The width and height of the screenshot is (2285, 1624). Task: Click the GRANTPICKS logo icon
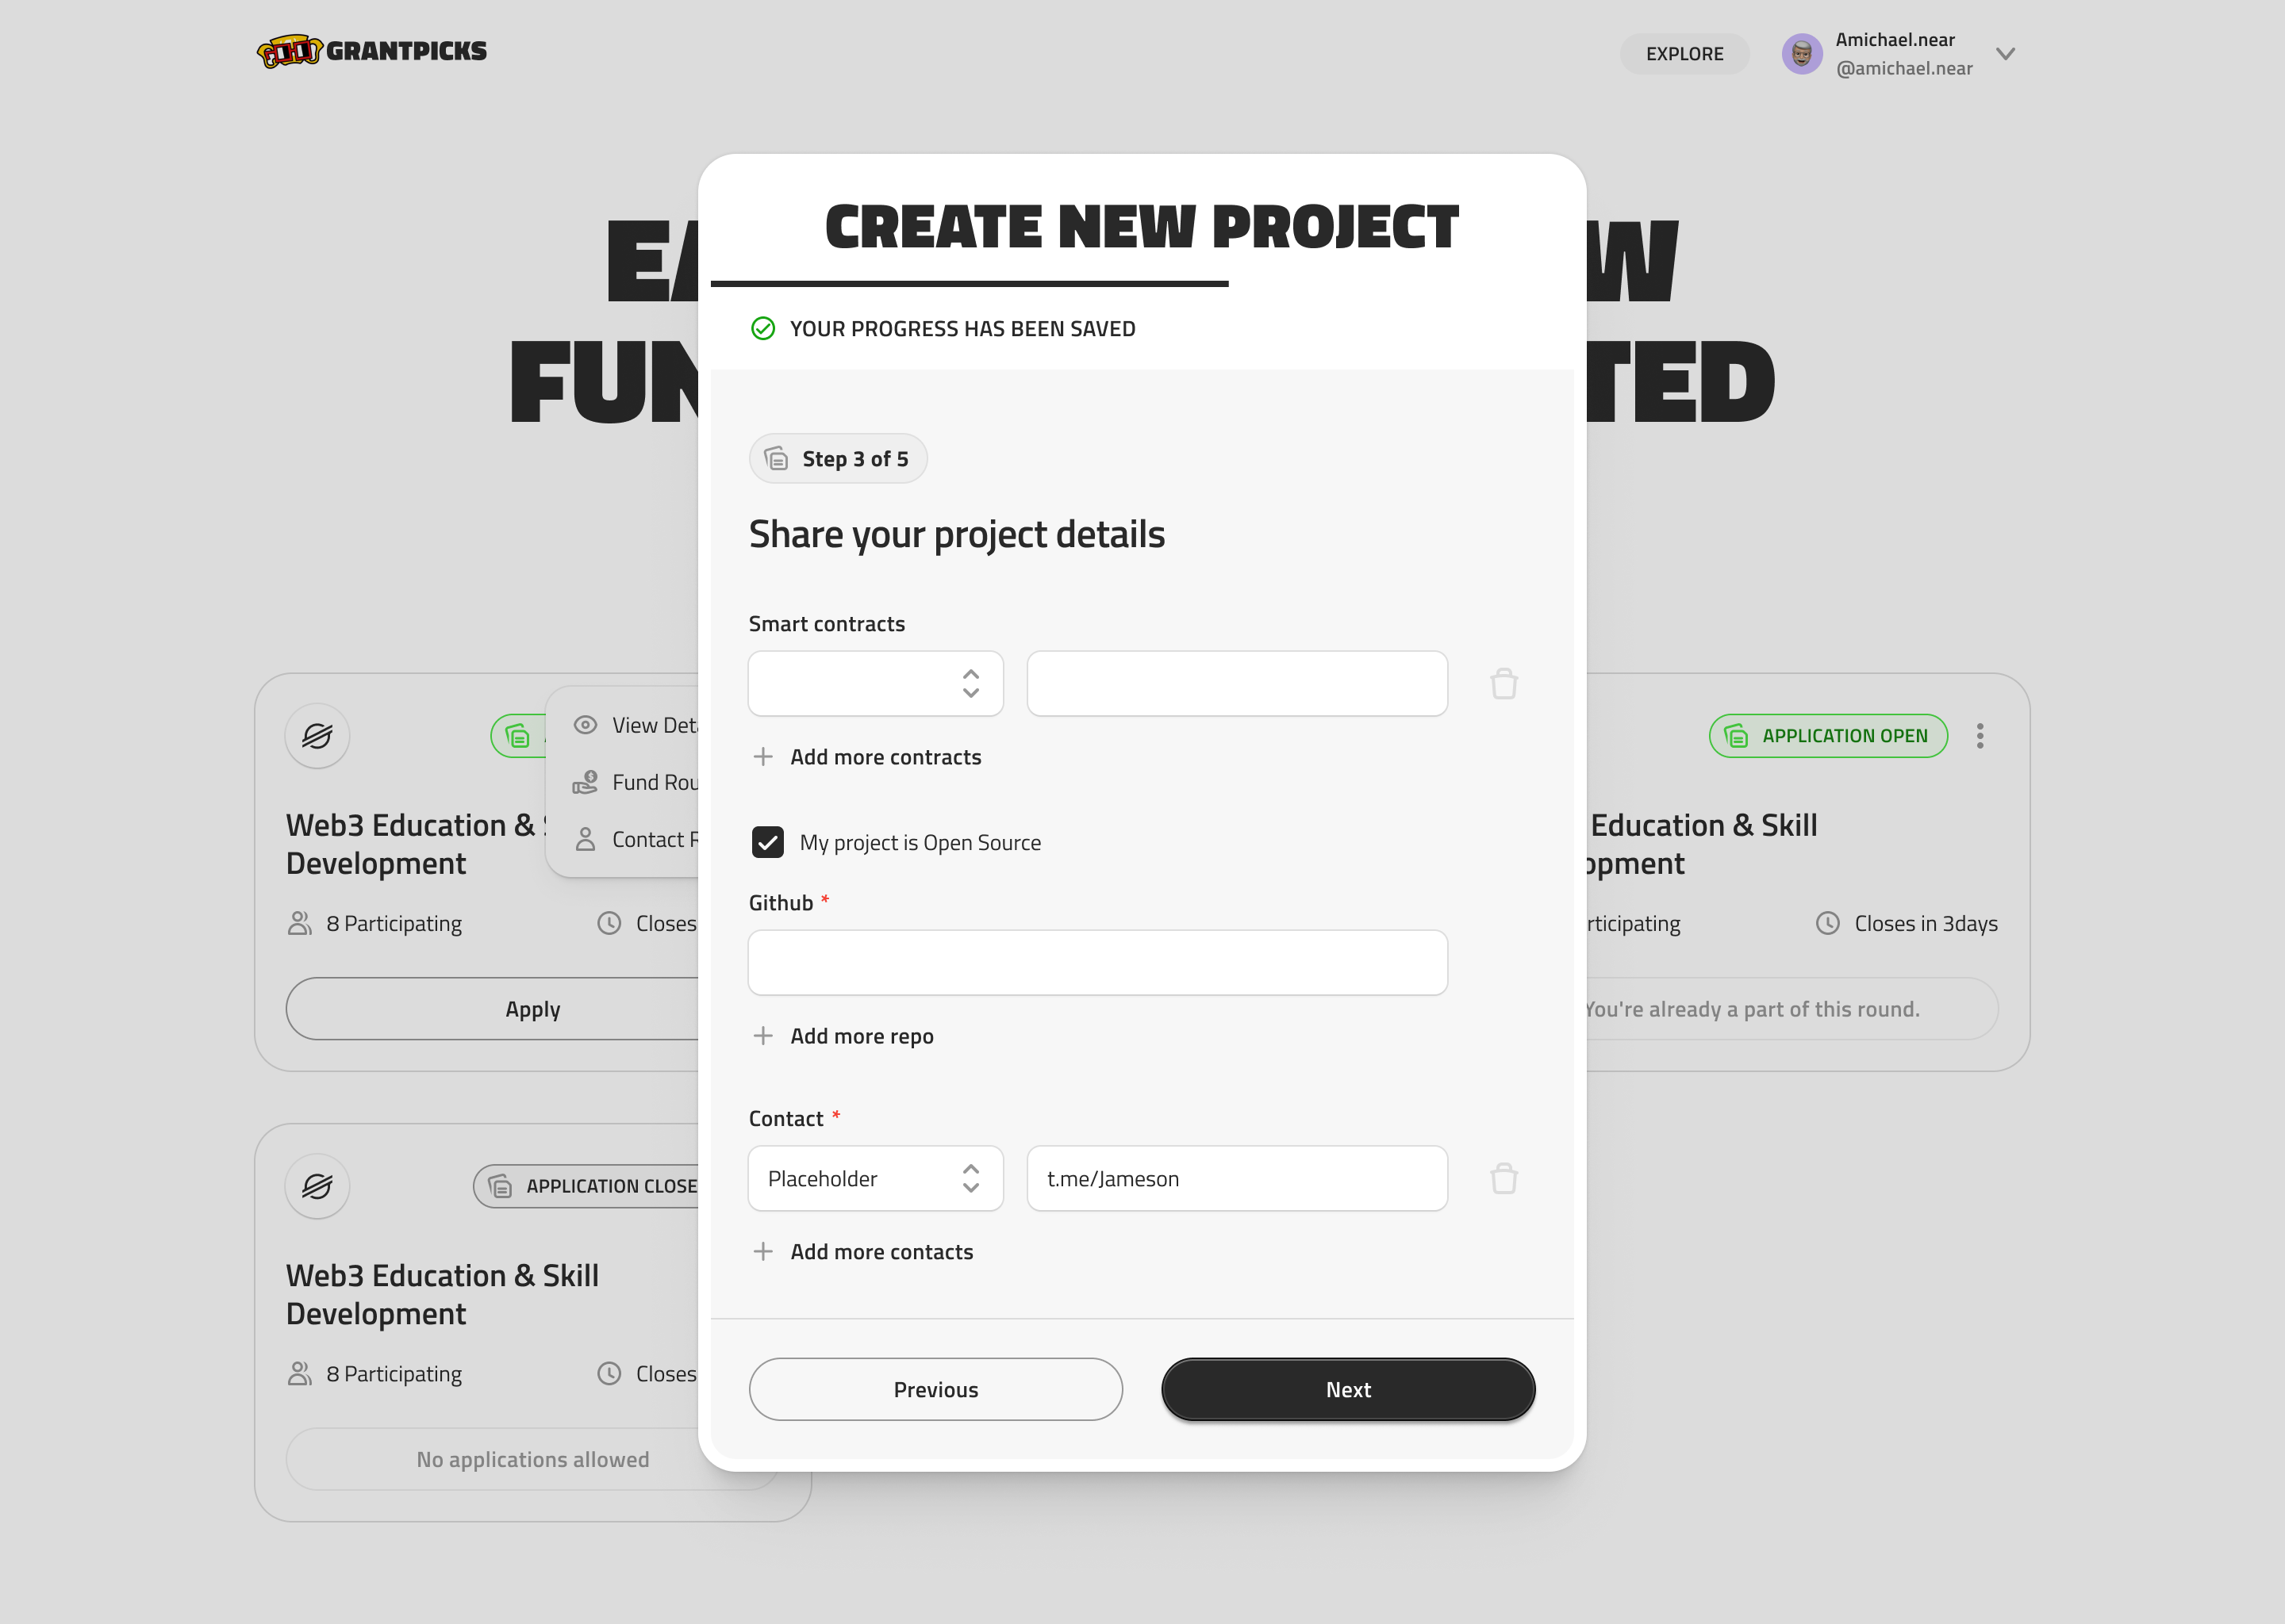click(292, 50)
